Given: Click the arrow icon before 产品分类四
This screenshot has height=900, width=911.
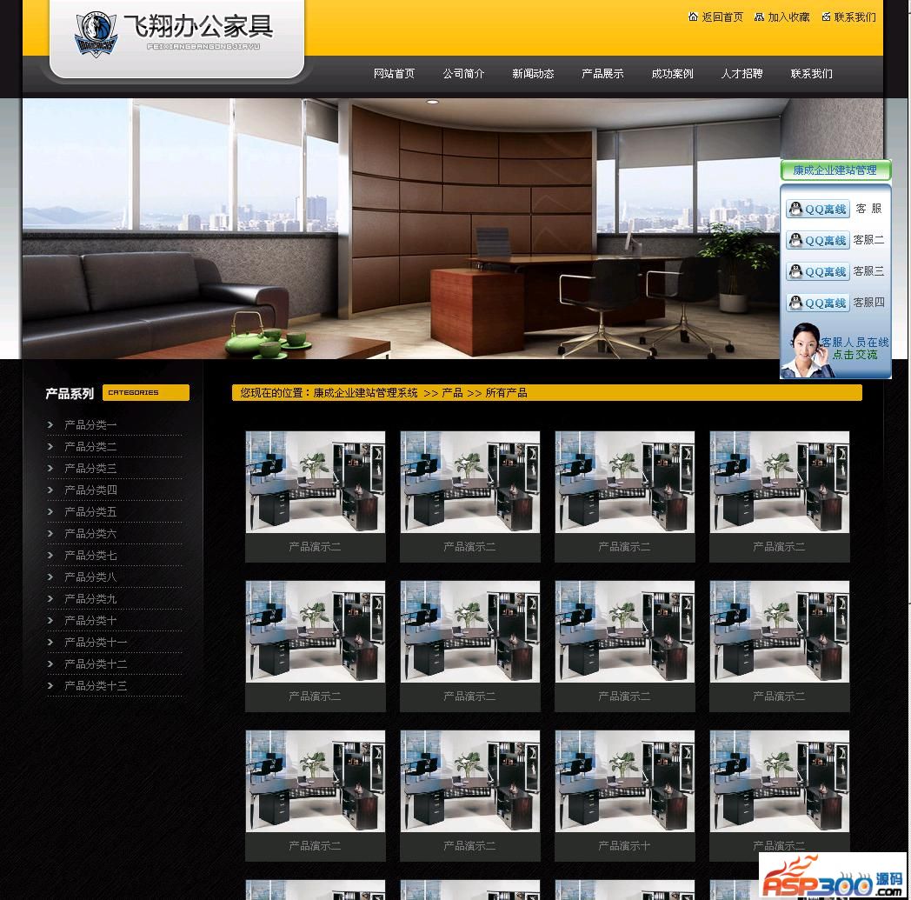Looking at the screenshot, I should (x=50, y=490).
